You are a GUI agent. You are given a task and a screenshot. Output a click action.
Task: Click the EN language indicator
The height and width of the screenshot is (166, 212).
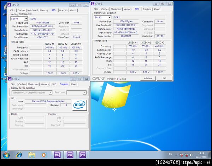(170, 154)
